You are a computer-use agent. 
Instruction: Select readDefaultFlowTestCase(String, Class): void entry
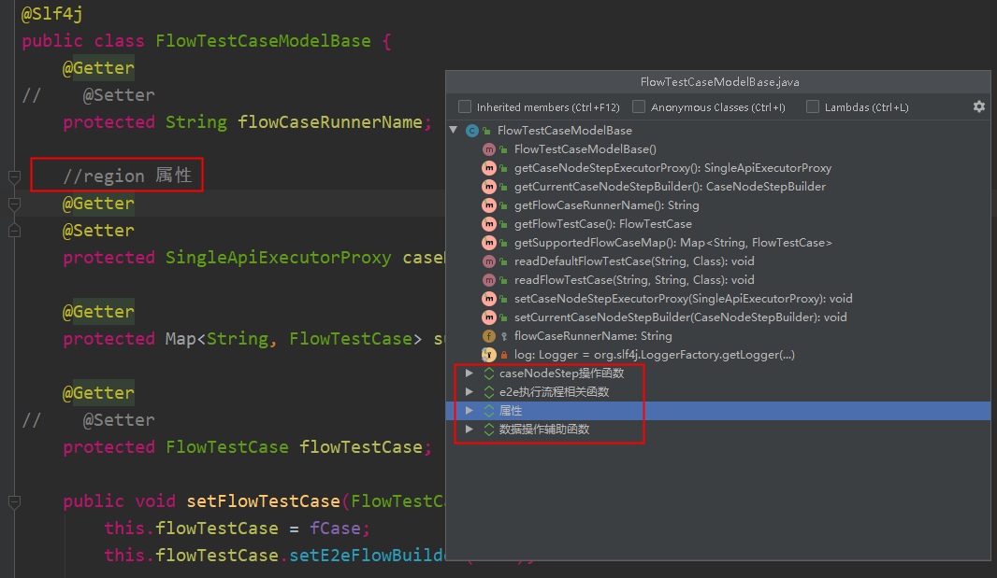click(x=634, y=261)
